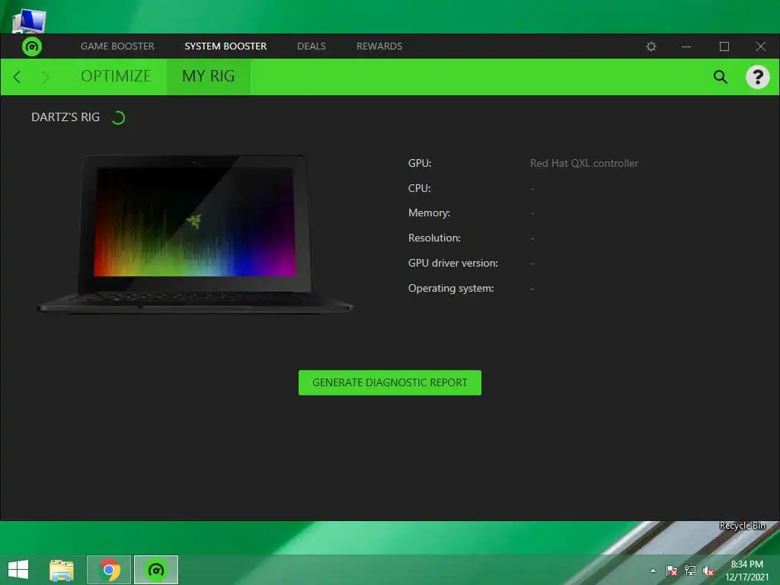
Task: Click the GPU driver version: label
Action: (452, 263)
